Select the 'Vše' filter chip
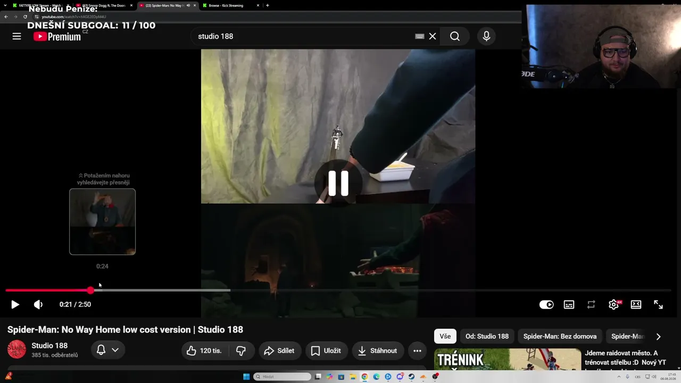Viewport: 681px width, 383px height. [445, 336]
